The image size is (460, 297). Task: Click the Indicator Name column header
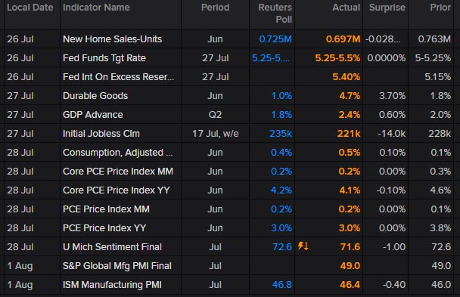pyautogui.click(x=96, y=8)
